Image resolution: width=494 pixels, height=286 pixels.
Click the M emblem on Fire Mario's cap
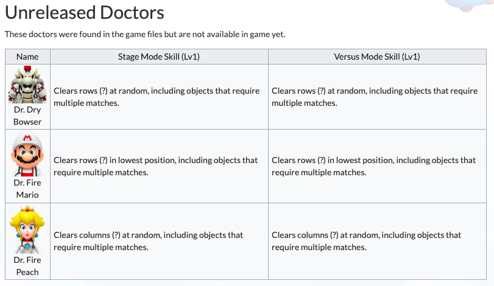point(27,138)
